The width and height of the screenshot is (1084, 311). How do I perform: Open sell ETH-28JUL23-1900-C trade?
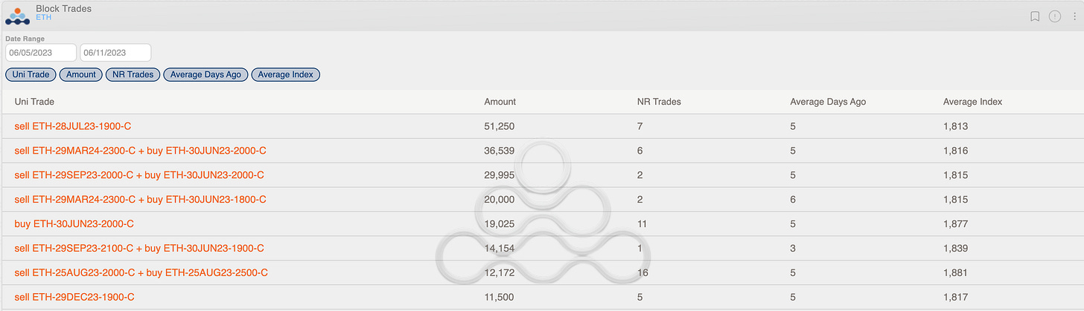(73, 126)
